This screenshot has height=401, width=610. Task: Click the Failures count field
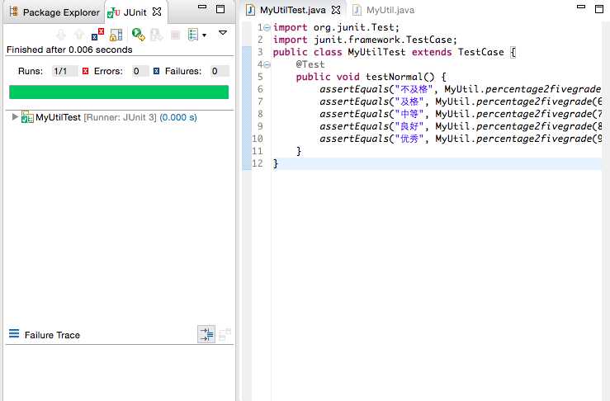(x=220, y=71)
